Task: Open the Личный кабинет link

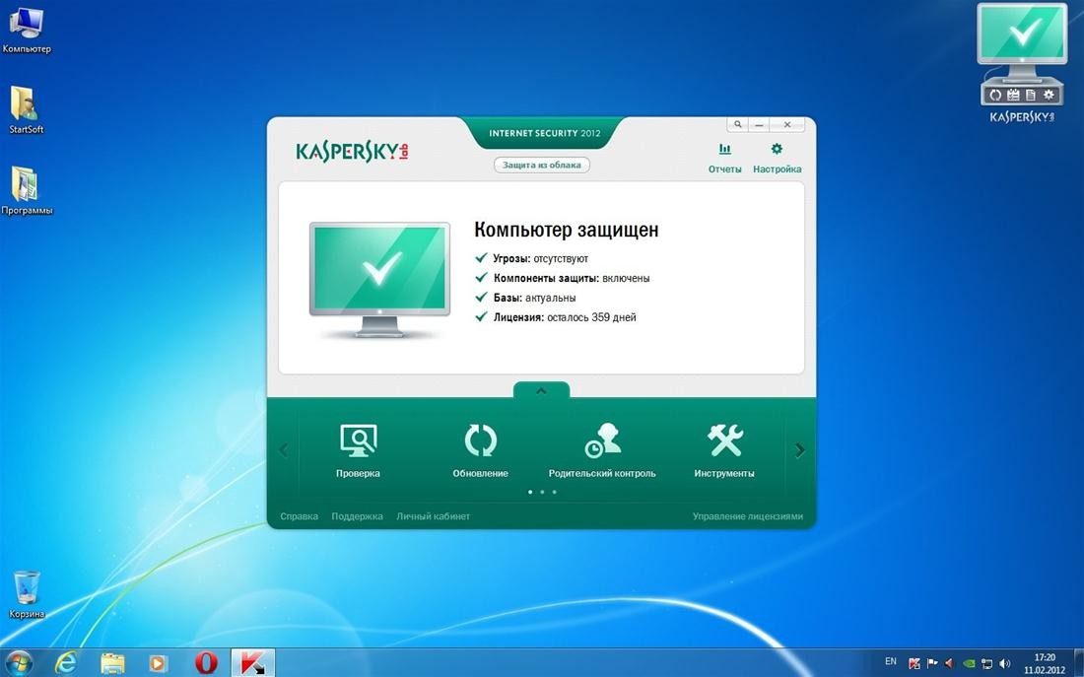Action: pyautogui.click(x=433, y=515)
